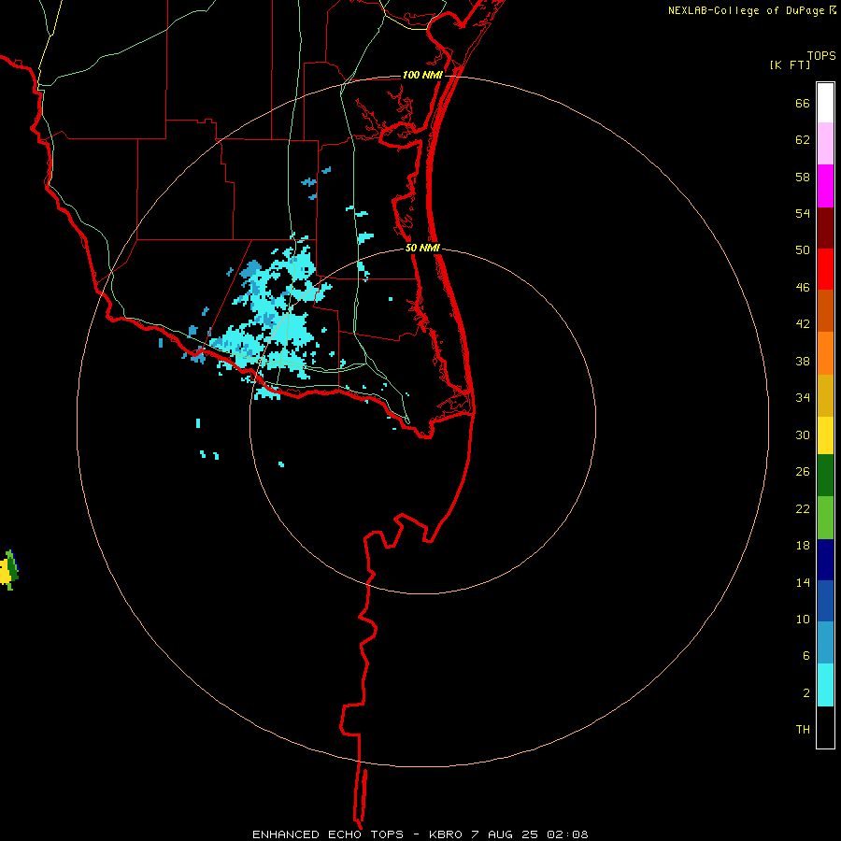This screenshot has height=841, width=841.
Task: Click the bright red 50 kft swatch
Action: tap(825, 269)
